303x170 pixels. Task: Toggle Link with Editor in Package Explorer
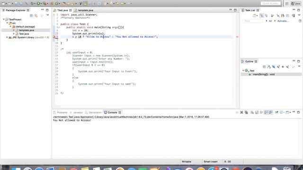click(36, 16)
